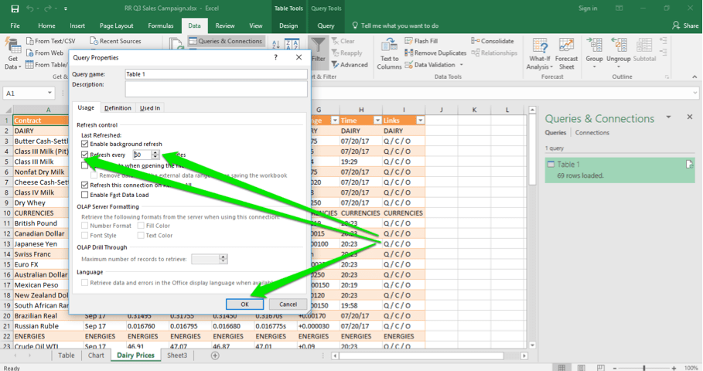Toggle Refresh this connection on Refresh All

point(85,185)
